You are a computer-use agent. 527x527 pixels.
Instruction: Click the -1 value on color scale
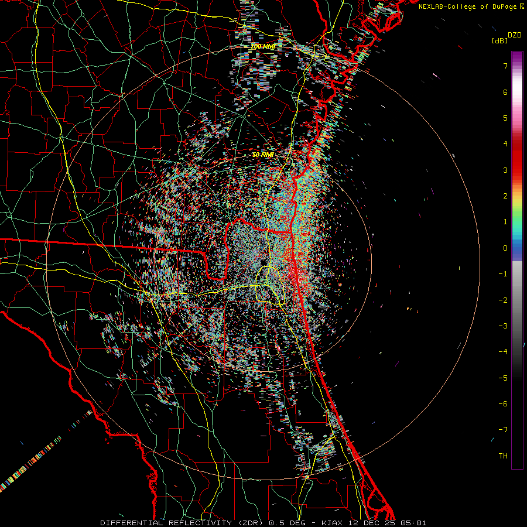click(x=503, y=274)
